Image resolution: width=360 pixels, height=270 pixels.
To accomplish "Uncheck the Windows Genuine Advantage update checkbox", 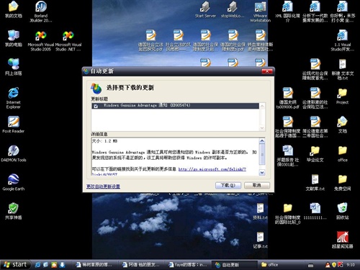I will [x=96, y=106].
